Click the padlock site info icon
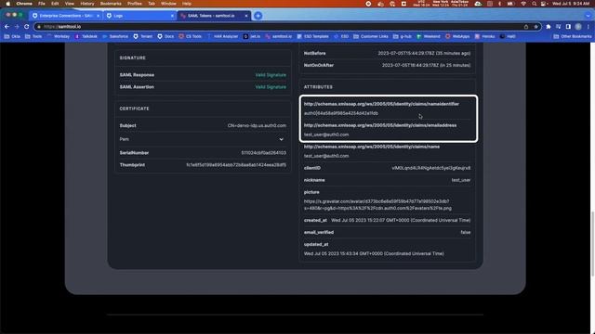The width and height of the screenshot is (595, 334). pos(39,27)
